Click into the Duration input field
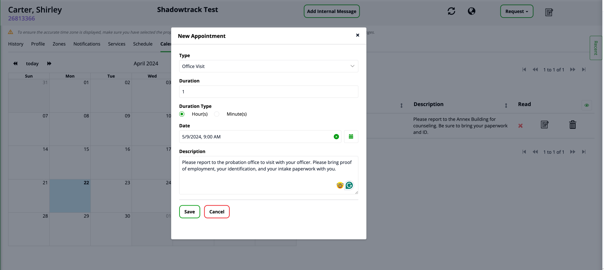Screen dimensions: 604x270 click(x=268, y=92)
